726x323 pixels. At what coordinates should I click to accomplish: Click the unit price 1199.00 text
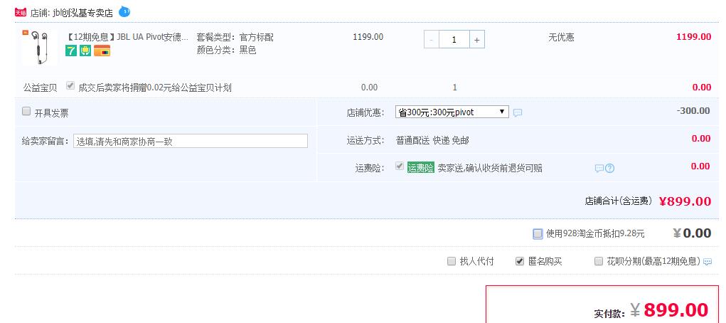(368, 37)
